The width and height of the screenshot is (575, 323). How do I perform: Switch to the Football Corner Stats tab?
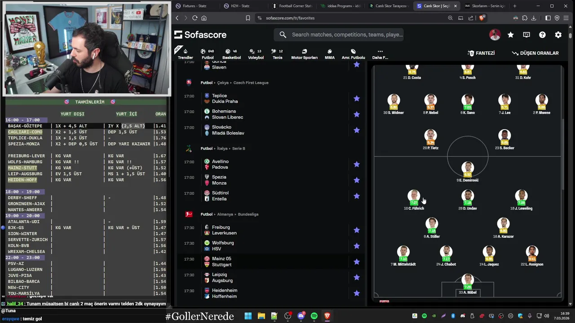(292, 6)
